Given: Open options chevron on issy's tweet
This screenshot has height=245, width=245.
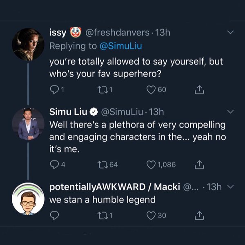Looking at the screenshot, I should tap(230, 33).
